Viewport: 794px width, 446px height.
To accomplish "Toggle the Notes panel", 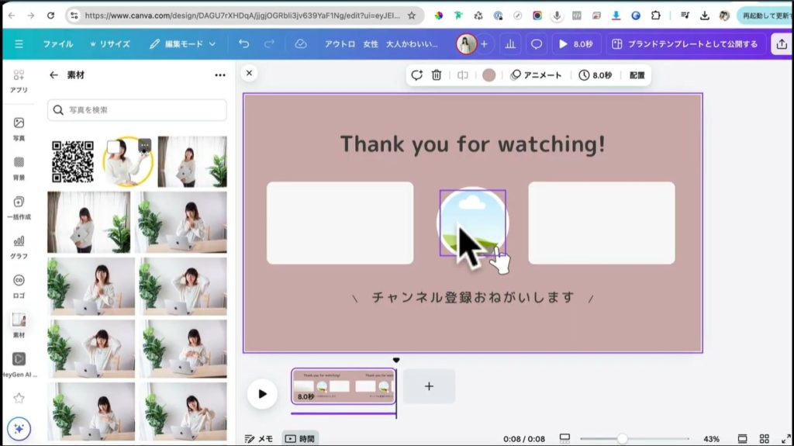I will (x=259, y=439).
